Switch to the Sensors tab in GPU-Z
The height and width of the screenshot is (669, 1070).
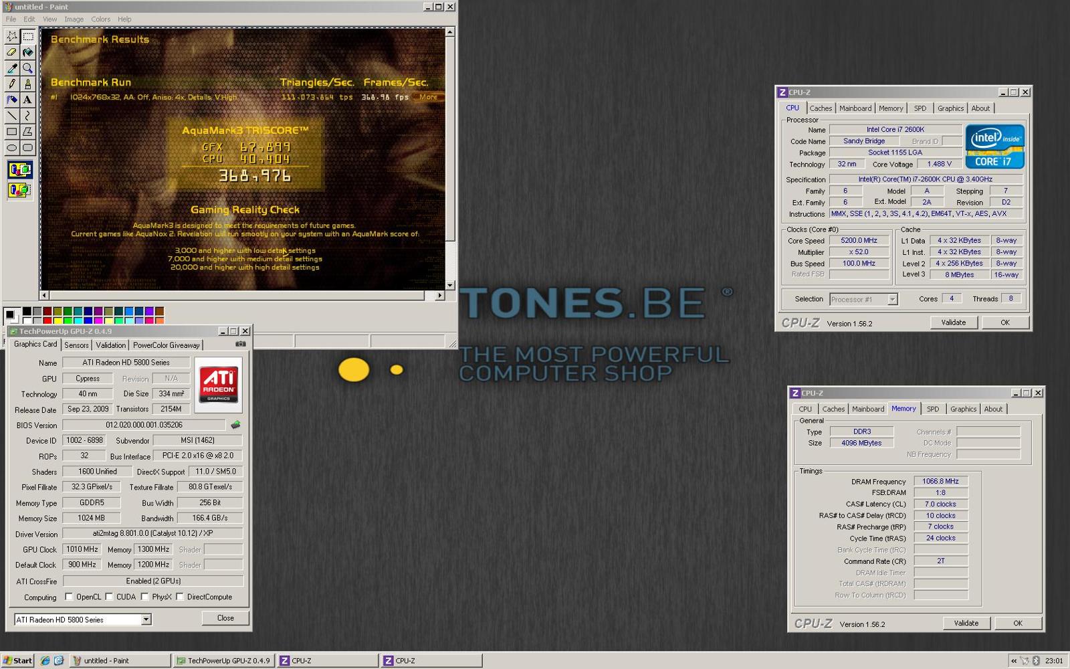76,345
